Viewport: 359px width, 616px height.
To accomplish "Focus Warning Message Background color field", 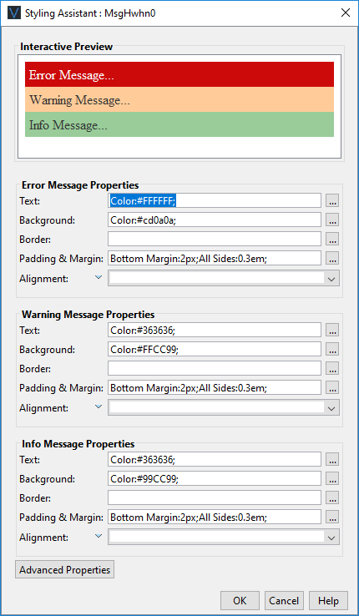I will (215, 349).
